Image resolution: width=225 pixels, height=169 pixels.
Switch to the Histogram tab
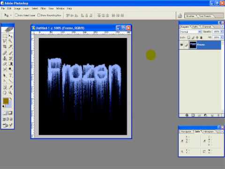[x=209, y=131]
